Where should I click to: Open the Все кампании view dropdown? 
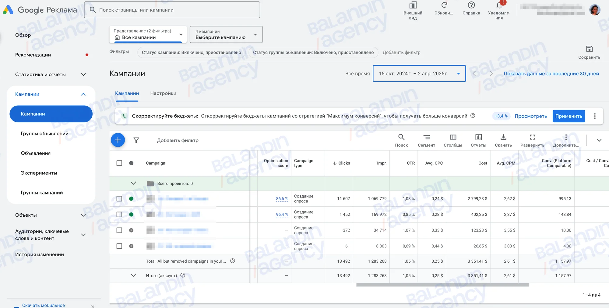(148, 34)
